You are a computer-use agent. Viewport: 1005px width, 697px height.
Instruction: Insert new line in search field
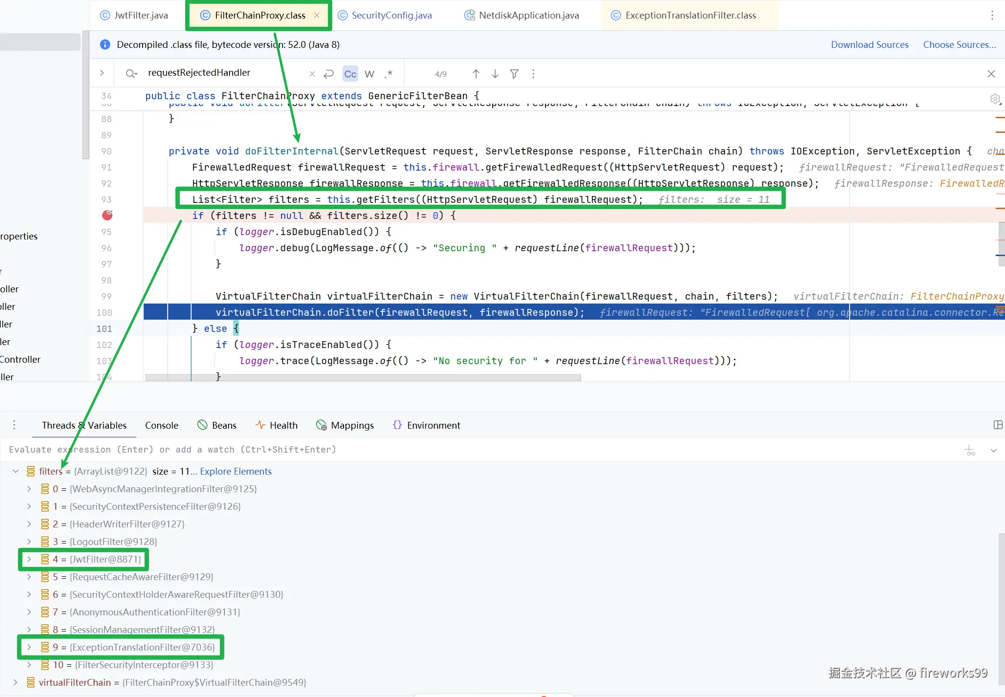click(x=329, y=74)
